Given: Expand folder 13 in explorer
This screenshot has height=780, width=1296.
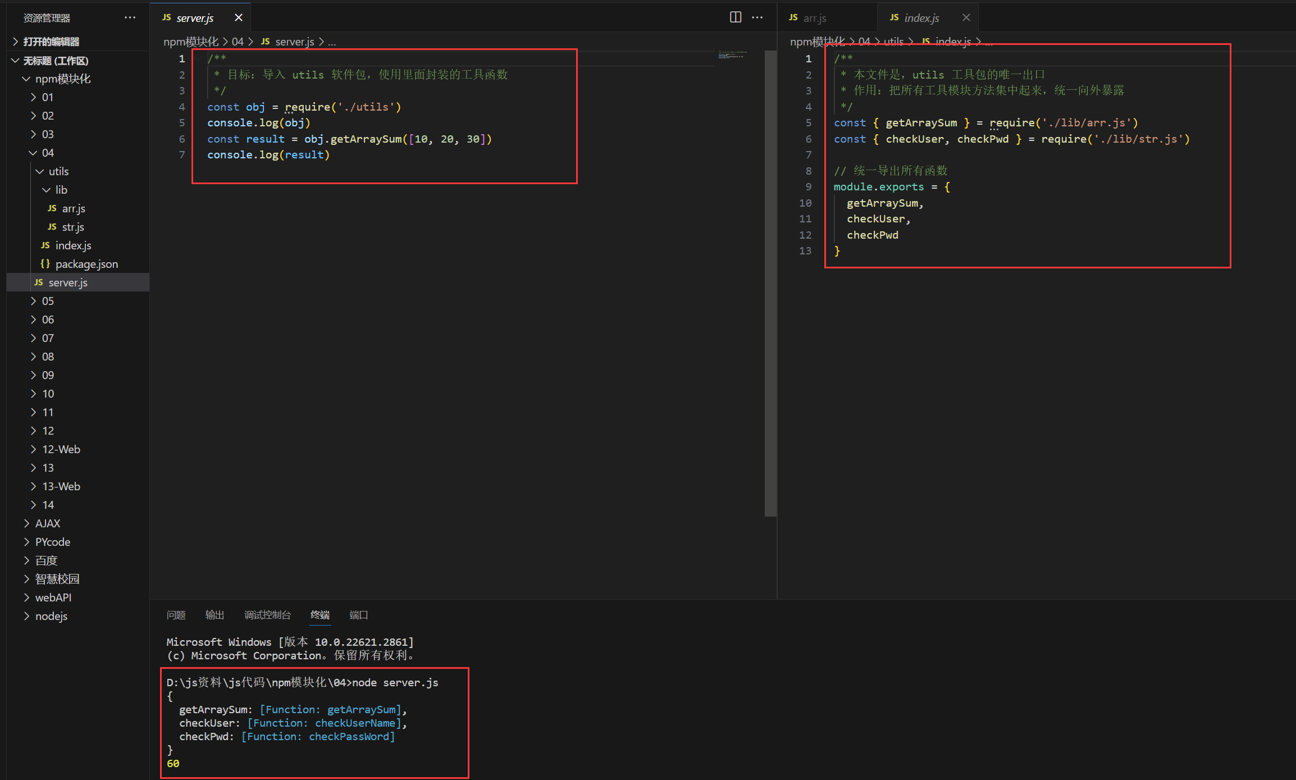Looking at the screenshot, I should pyautogui.click(x=78, y=468).
